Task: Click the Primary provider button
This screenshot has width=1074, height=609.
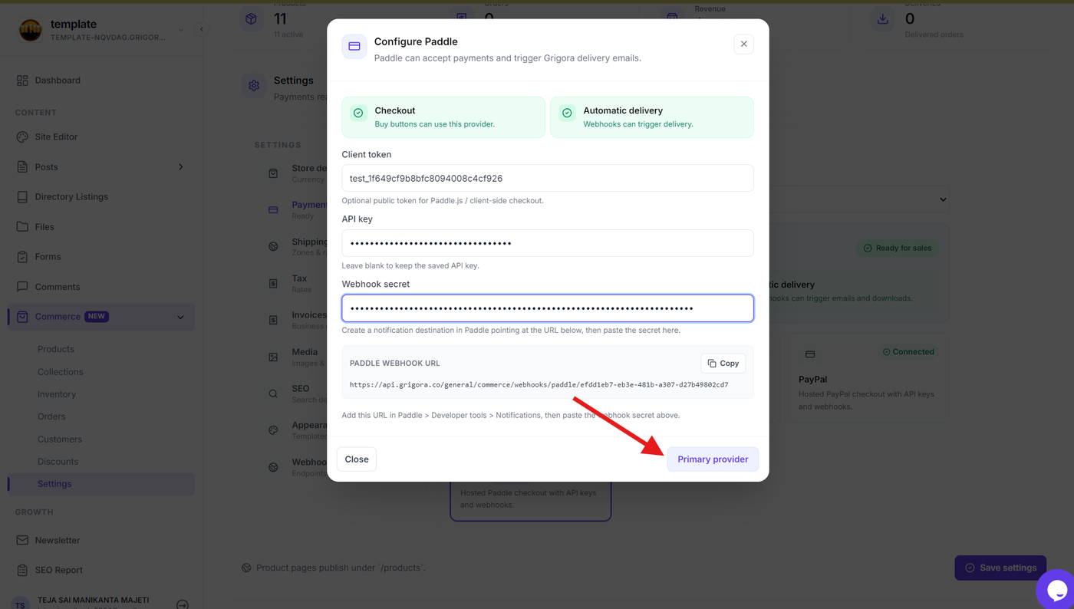Action: 713,459
